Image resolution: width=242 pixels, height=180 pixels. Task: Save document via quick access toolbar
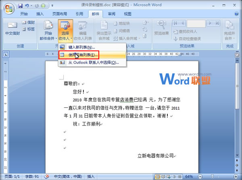click(x=21, y=6)
